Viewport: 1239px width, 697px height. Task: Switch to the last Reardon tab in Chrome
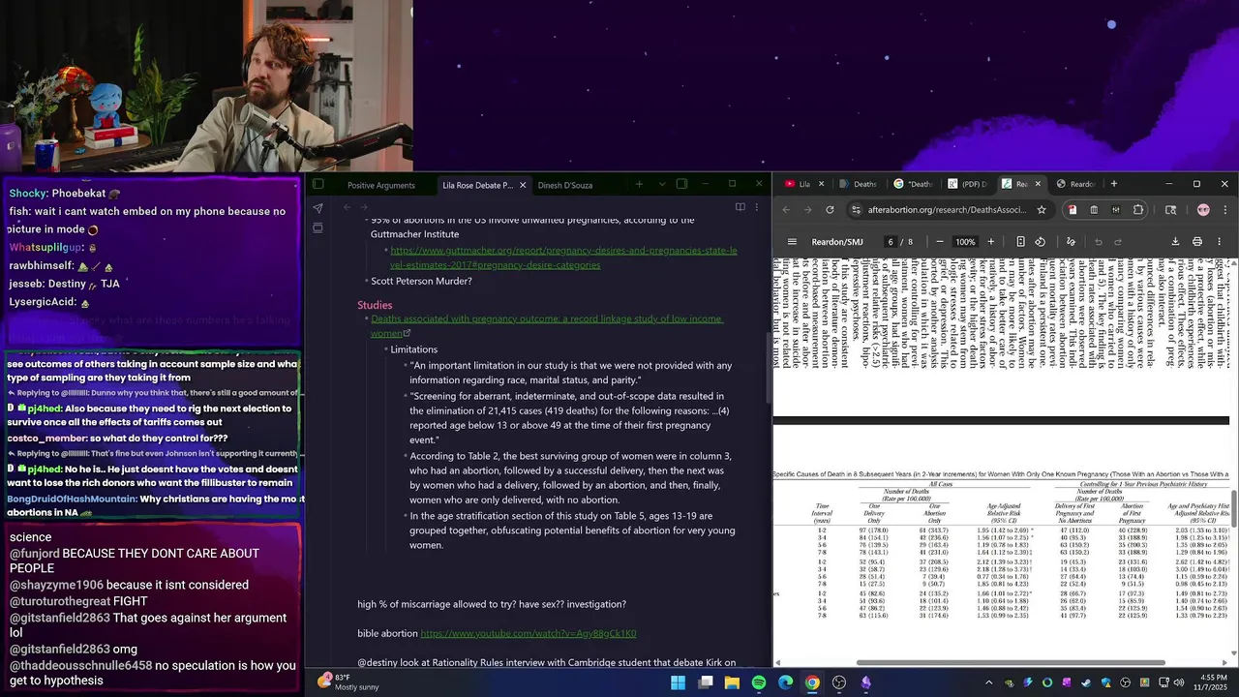(1075, 184)
